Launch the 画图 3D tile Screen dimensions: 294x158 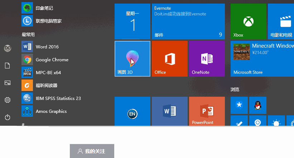point(132,59)
